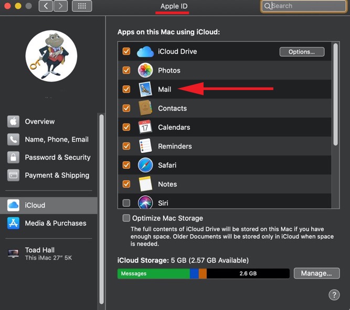
Task: Click the App Store icon beside Media & Purchases
Action: 13,223
